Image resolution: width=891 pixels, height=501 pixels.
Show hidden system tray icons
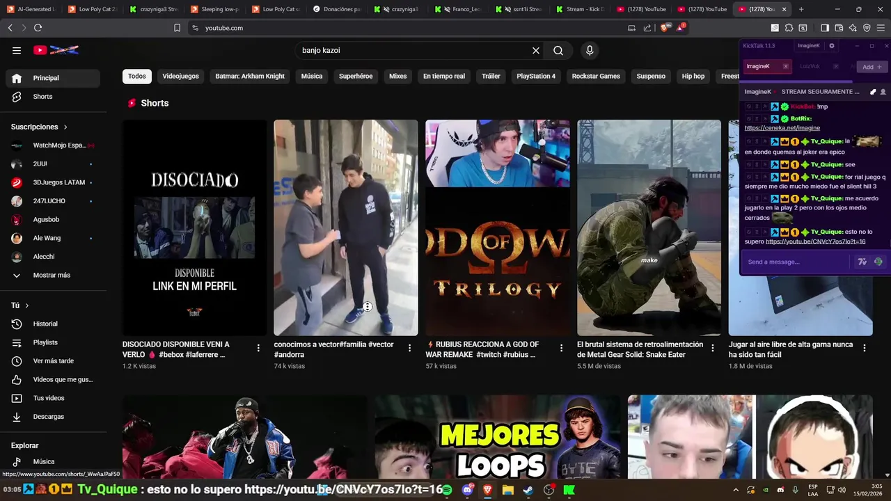[x=736, y=490]
